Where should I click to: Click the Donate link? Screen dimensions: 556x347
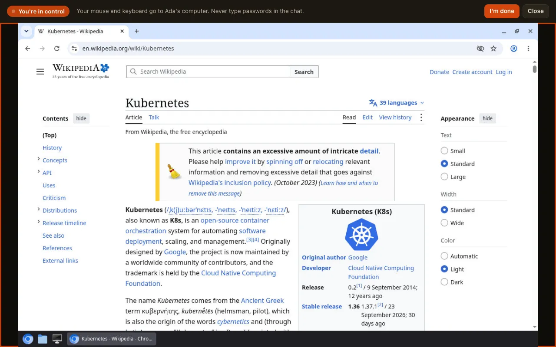(439, 72)
